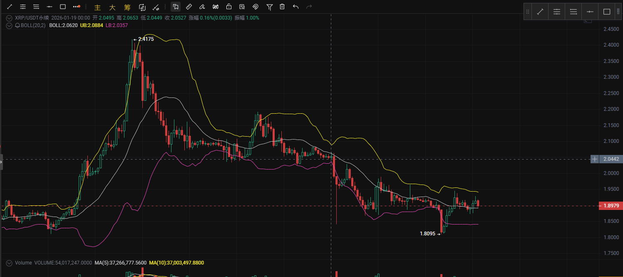Click the floating toolbar's horizontal line tool

(x=590, y=12)
